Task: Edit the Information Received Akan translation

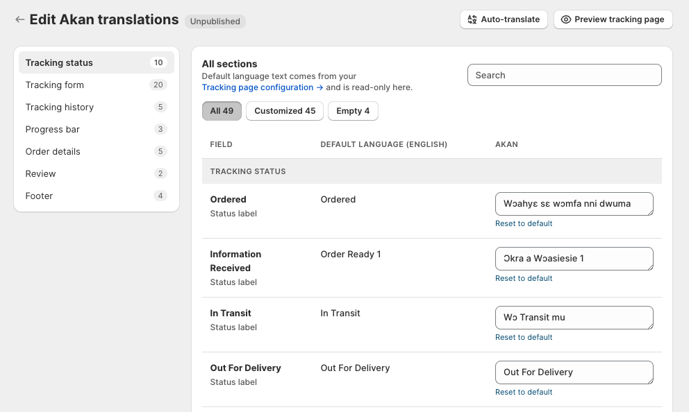Action: (574, 259)
